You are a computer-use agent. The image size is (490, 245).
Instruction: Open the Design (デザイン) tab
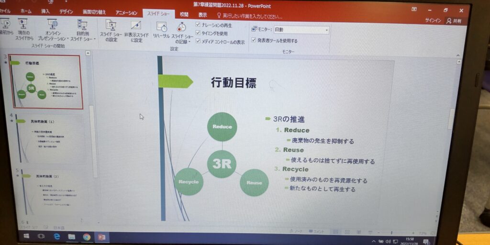pyautogui.click(x=67, y=11)
